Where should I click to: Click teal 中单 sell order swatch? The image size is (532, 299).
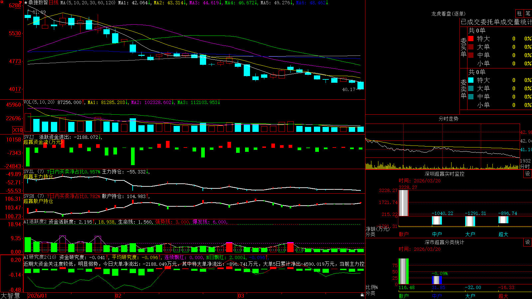point(471,97)
